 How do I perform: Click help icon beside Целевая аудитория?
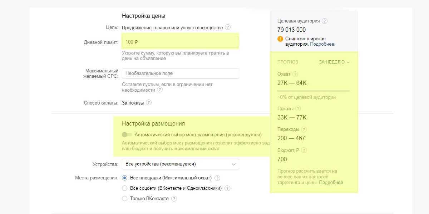pyautogui.click(x=324, y=21)
